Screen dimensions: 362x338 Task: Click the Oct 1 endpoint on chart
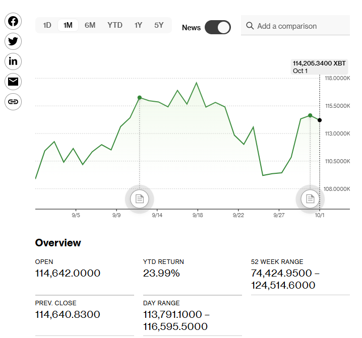click(x=320, y=120)
